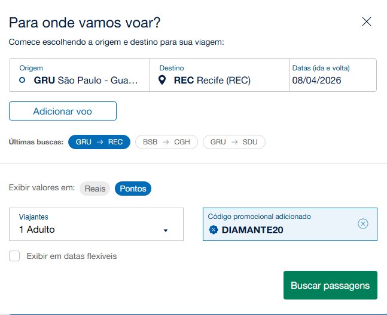Click the DIAMANTE20 promo code field
387x315 pixels.
(x=281, y=224)
